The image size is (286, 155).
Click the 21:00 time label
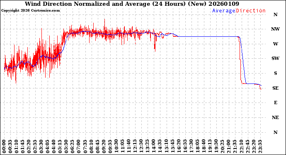point(228,147)
